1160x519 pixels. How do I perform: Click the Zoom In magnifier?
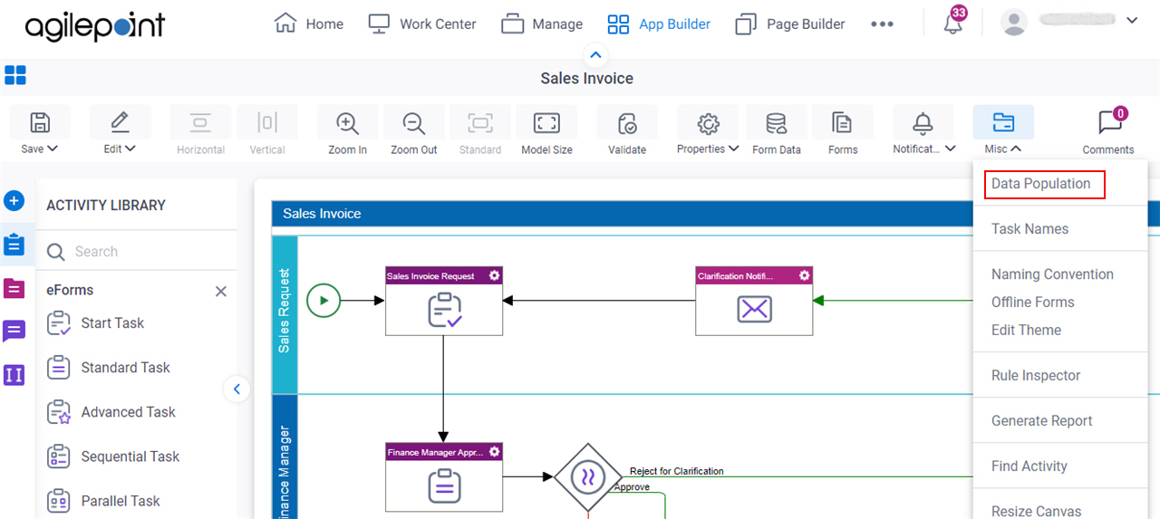click(x=347, y=123)
